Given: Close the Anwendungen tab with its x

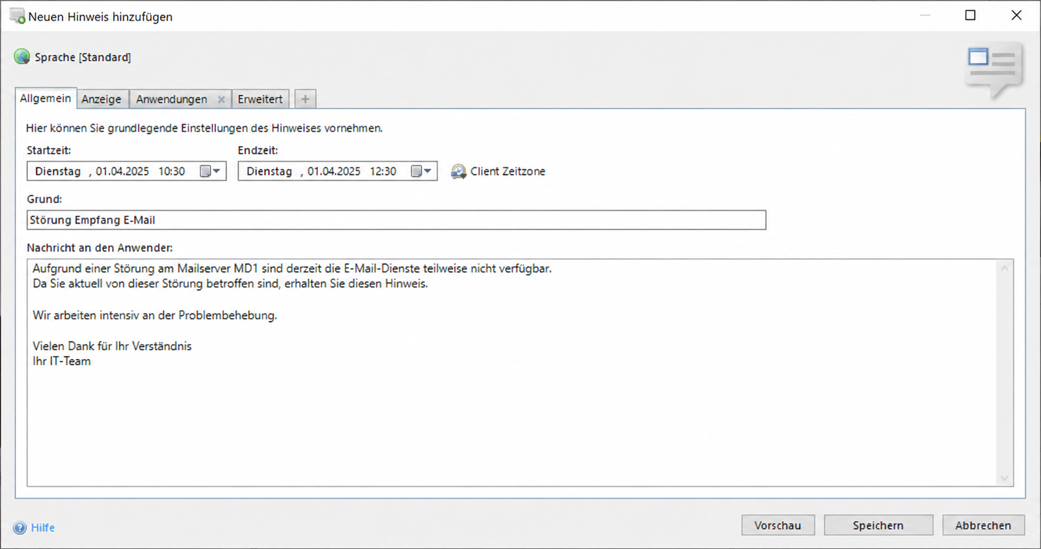Looking at the screenshot, I should pos(221,99).
